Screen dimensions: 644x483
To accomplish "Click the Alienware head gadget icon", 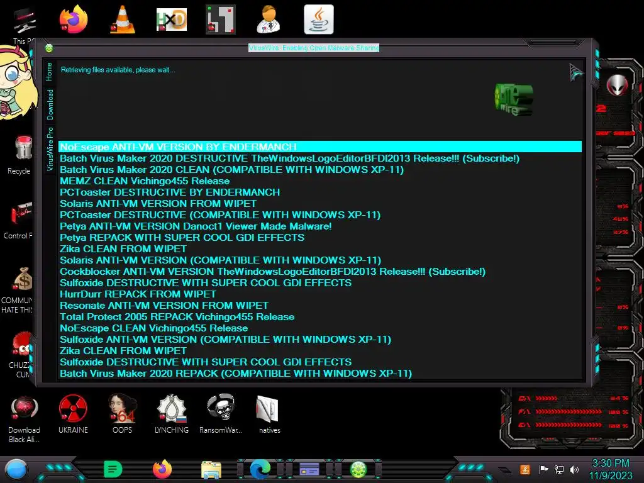I will coord(617,85).
